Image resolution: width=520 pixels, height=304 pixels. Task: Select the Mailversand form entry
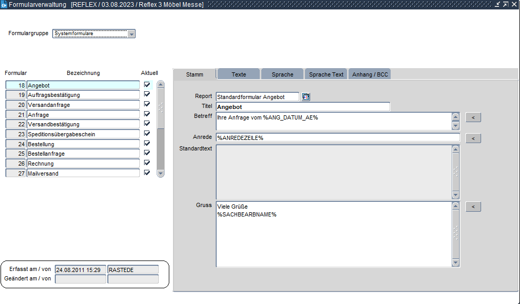(x=83, y=173)
